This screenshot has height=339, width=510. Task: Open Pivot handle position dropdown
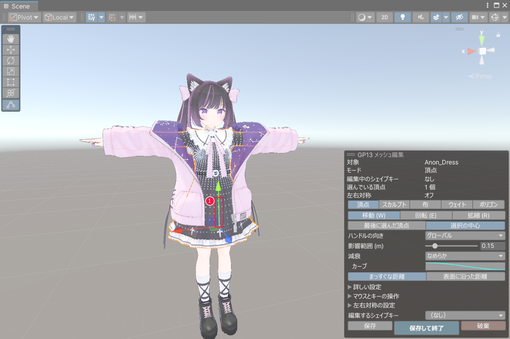(24, 17)
